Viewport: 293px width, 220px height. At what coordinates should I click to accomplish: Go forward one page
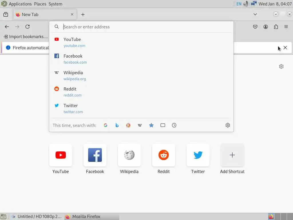17,27
